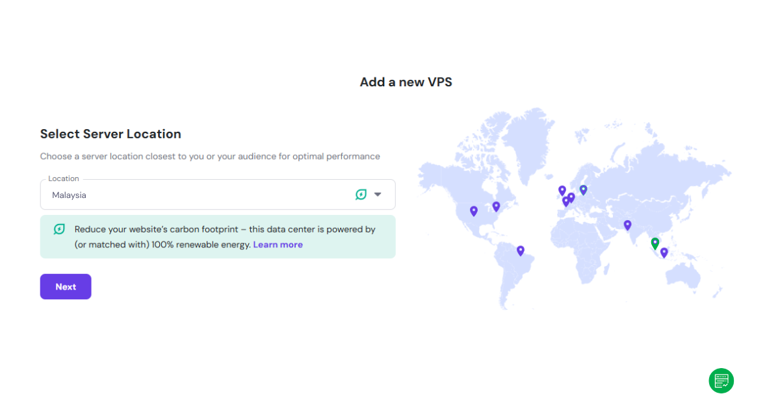
Task: Expand the Location selection list
Action: point(378,194)
